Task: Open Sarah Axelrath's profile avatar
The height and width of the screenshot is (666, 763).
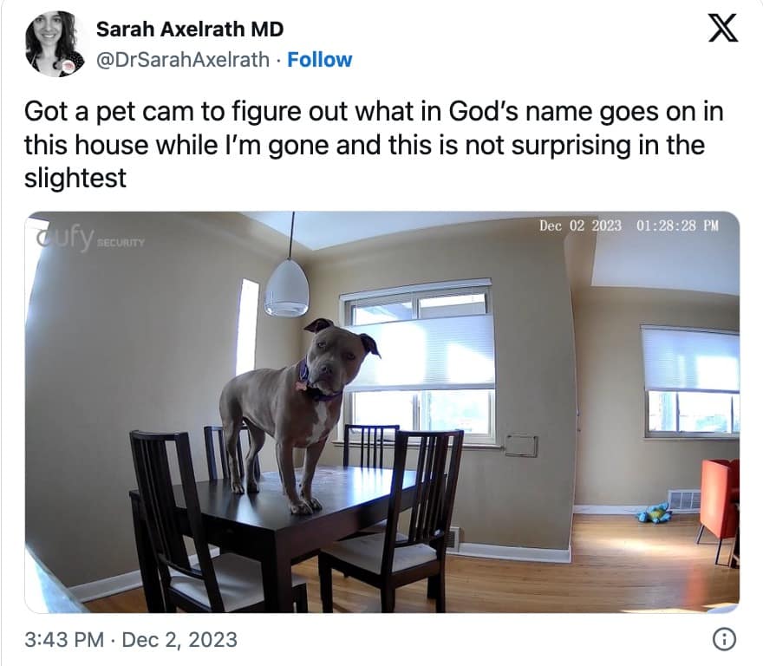Action: click(x=54, y=44)
